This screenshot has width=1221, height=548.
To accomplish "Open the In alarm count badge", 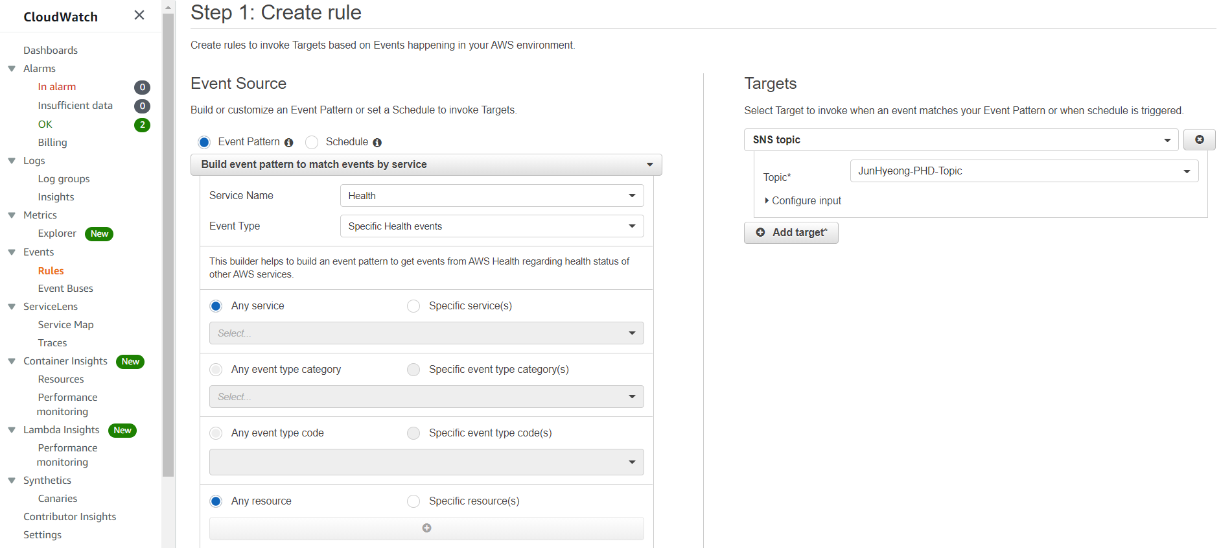I will tap(142, 88).
